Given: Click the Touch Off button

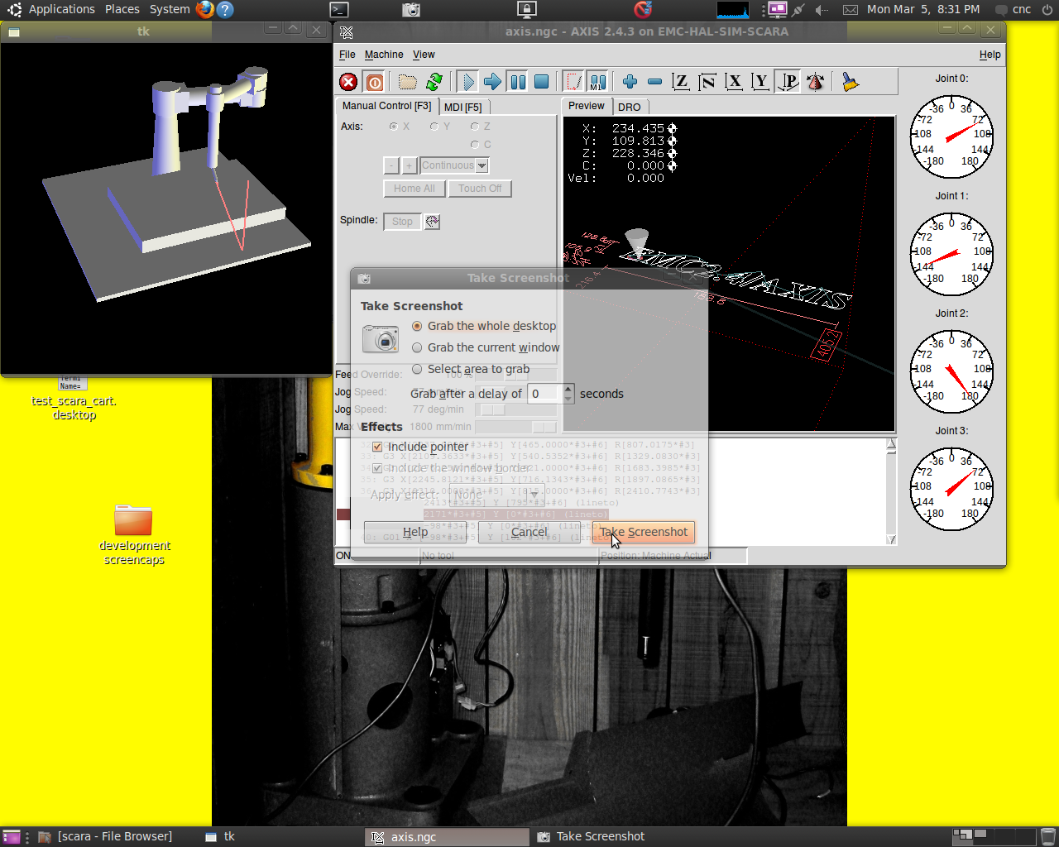Looking at the screenshot, I should coord(480,189).
